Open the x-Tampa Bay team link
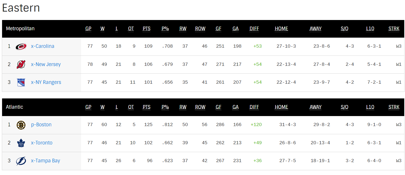The height and width of the screenshot is (175, 405). 46,161
